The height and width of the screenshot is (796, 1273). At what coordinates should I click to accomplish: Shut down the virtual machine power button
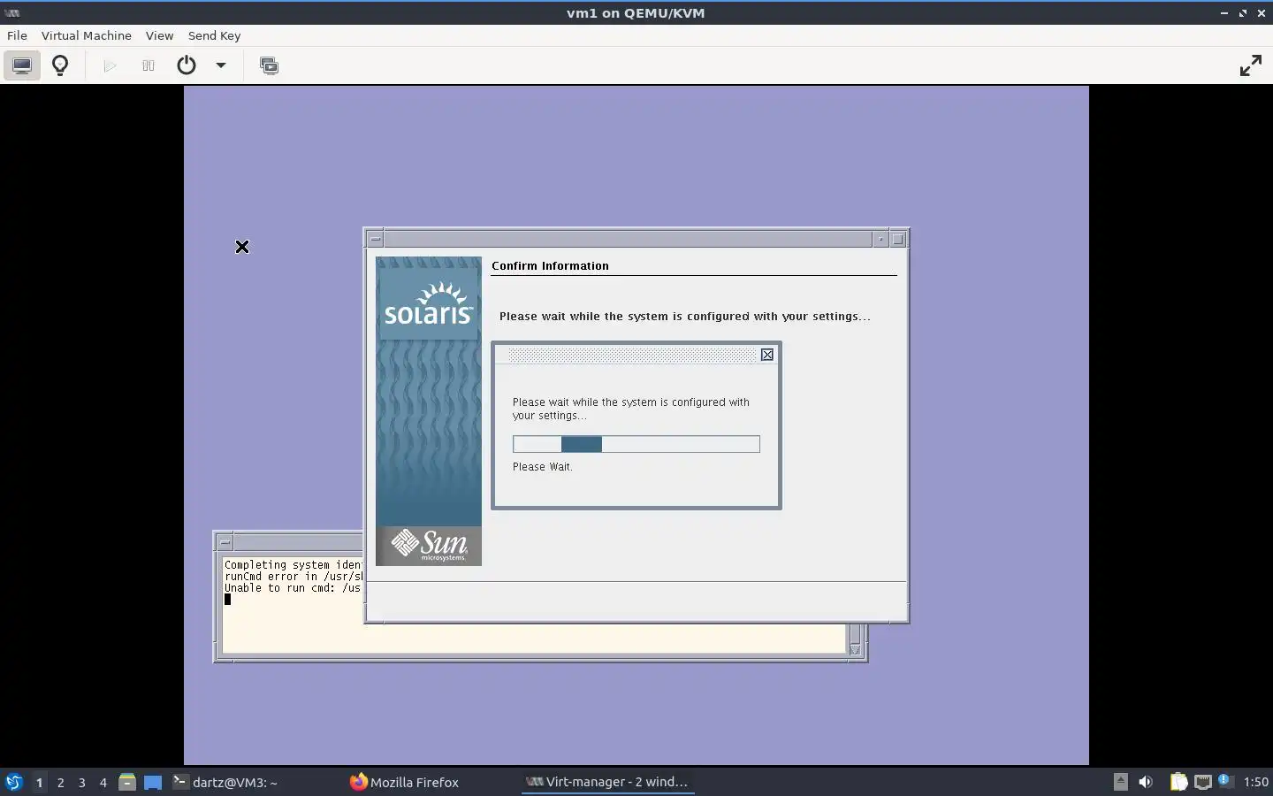pos(187,65)
